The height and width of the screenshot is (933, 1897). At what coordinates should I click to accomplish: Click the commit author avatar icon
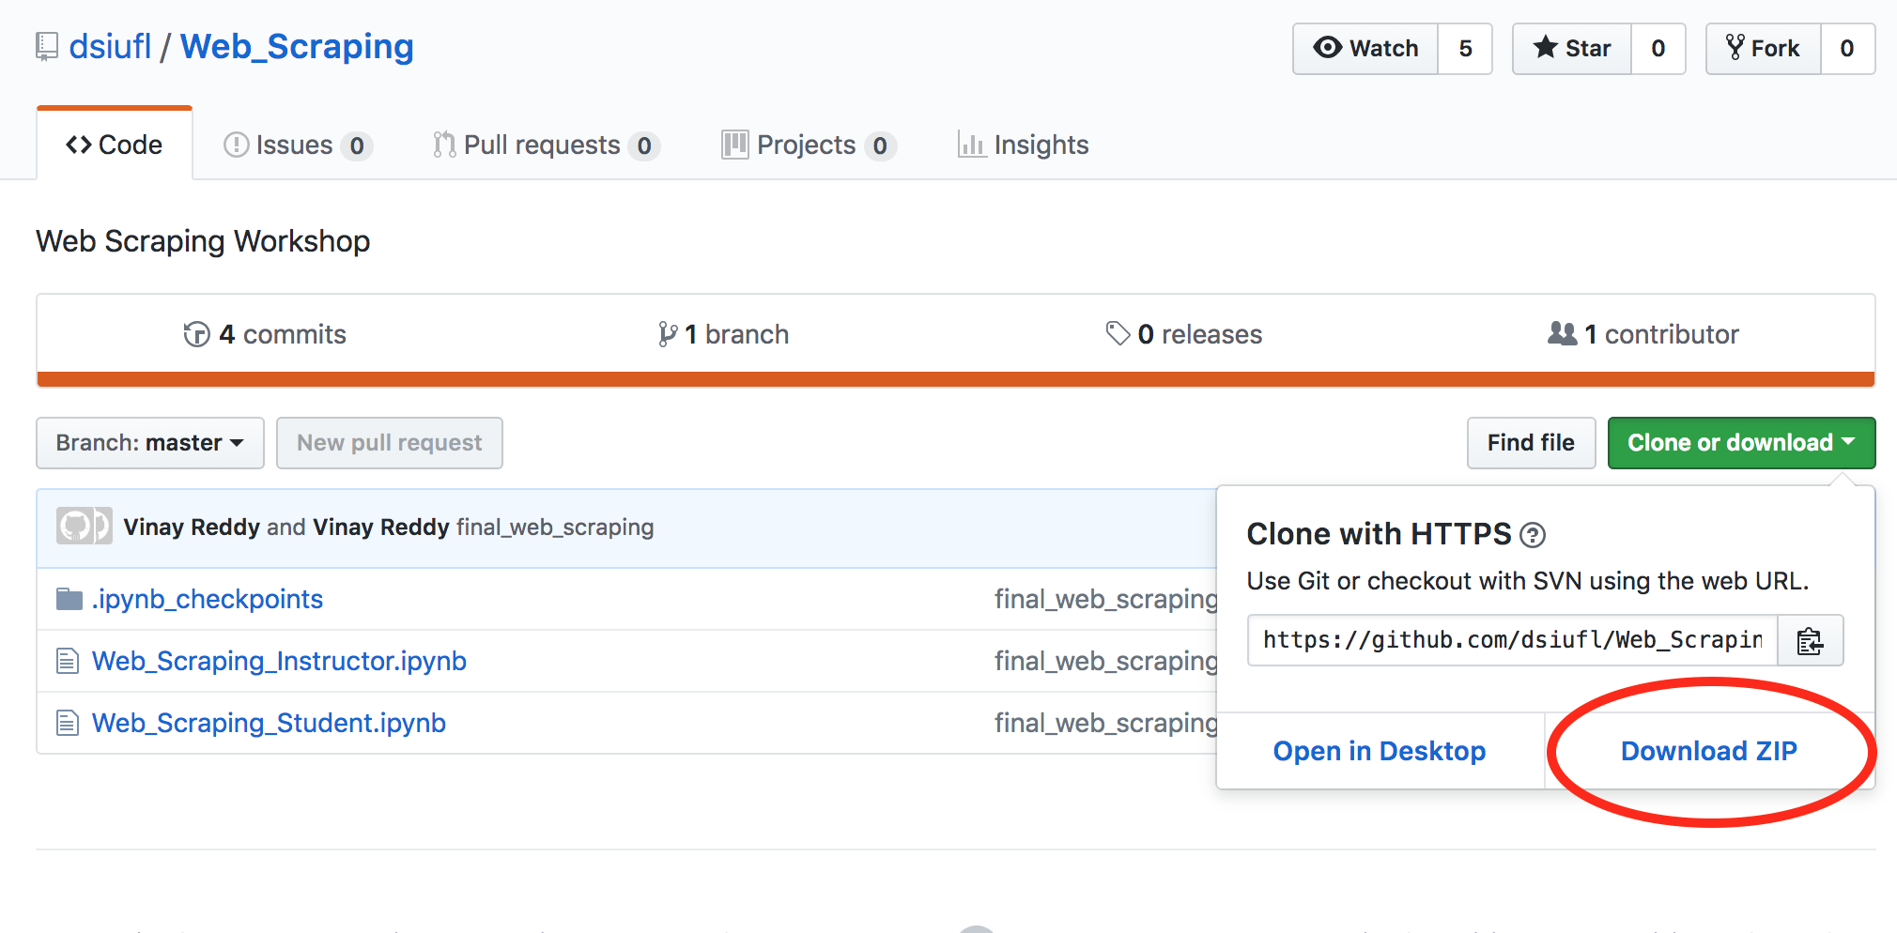pyautogui.click(x=85, y=526)
